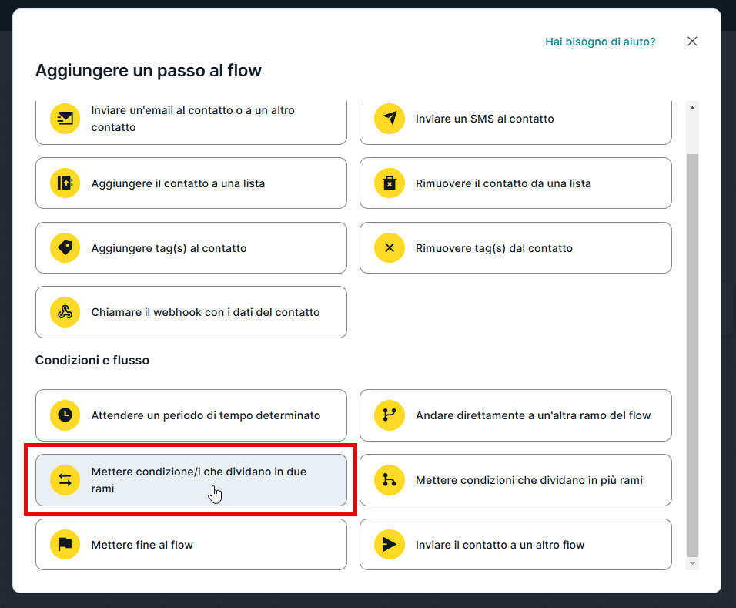736x608 pixels.
Task: Click the SMS paper plane icon
Action: tap(390, 119)
